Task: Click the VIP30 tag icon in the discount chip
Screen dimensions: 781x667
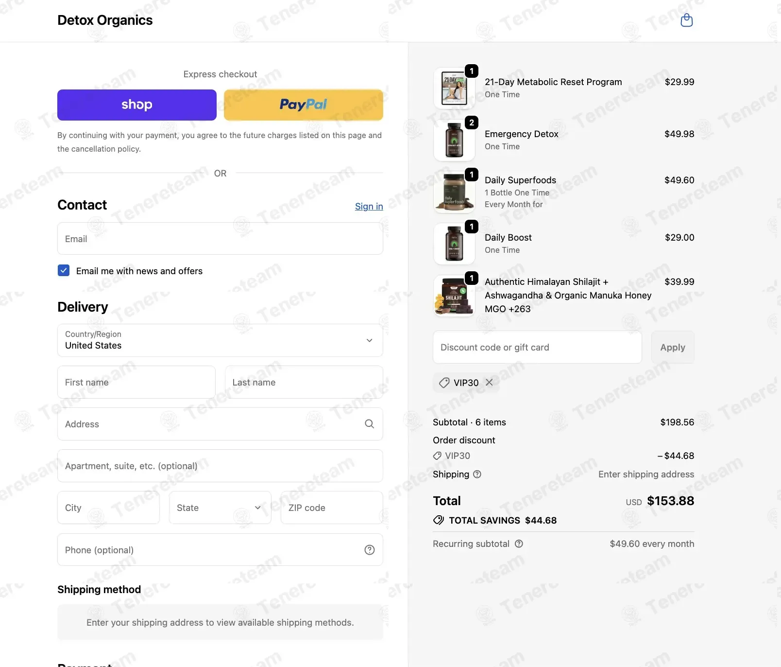Action: [x=444, y=383]
